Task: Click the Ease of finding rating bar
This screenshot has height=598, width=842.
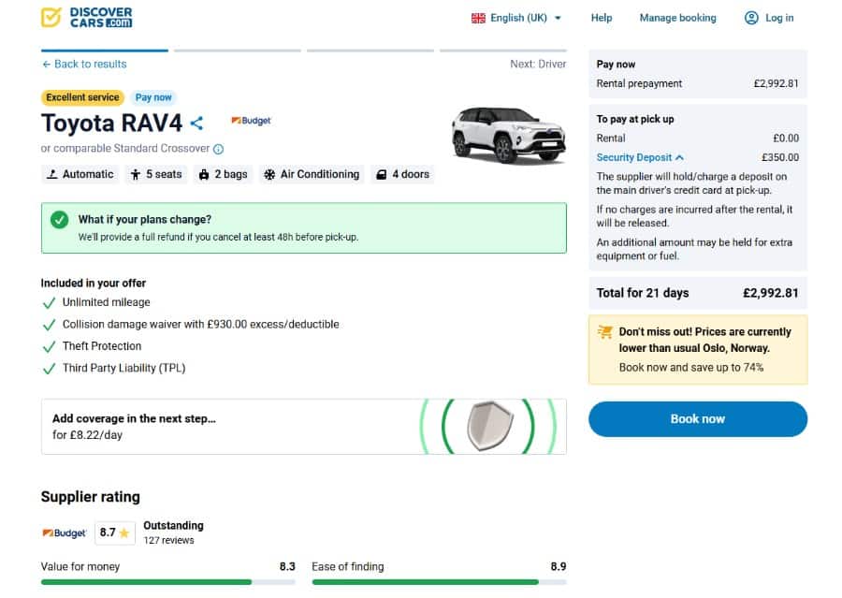Action: coord(440,582)
